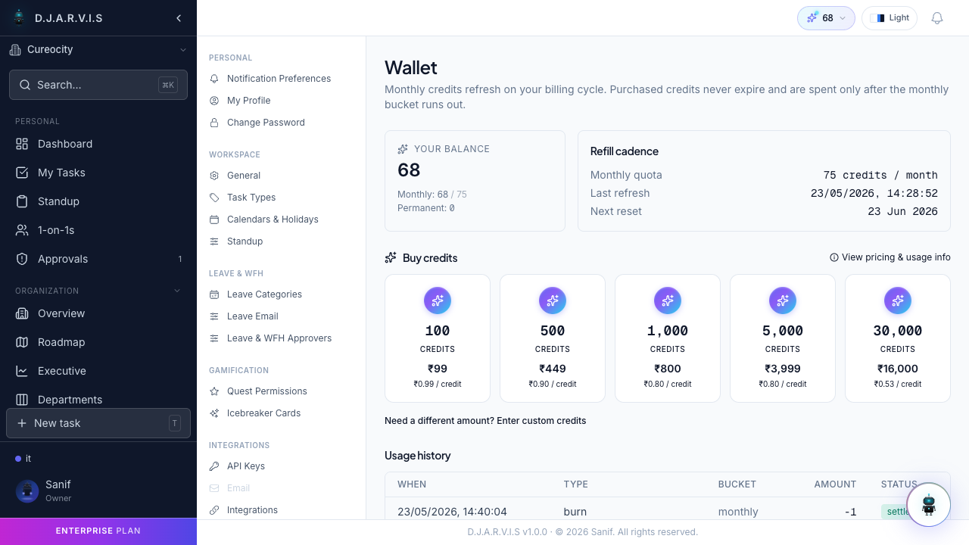The width and height of the screenshot is (969, 545).
Task: Click the Quest Permissions star icon
Action: click(x=214, y=391)
